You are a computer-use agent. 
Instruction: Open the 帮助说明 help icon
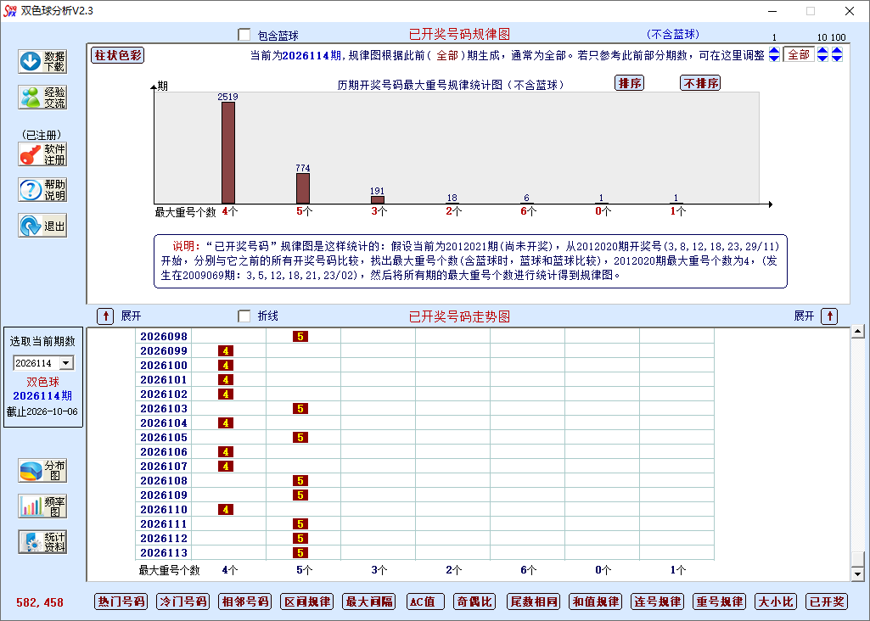tap(42, 190)
